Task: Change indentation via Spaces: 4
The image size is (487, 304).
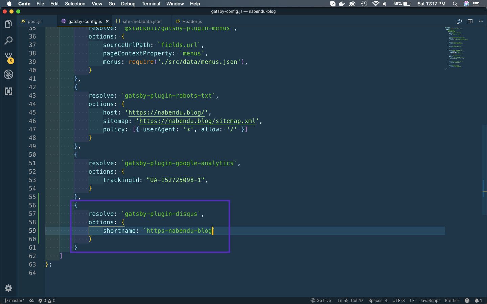Action: 378,301
